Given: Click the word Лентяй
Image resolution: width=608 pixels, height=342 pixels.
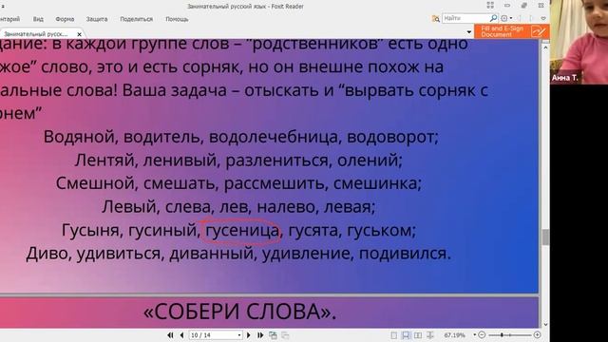Looking at the screenshot, I should click(x=104, y=161).
